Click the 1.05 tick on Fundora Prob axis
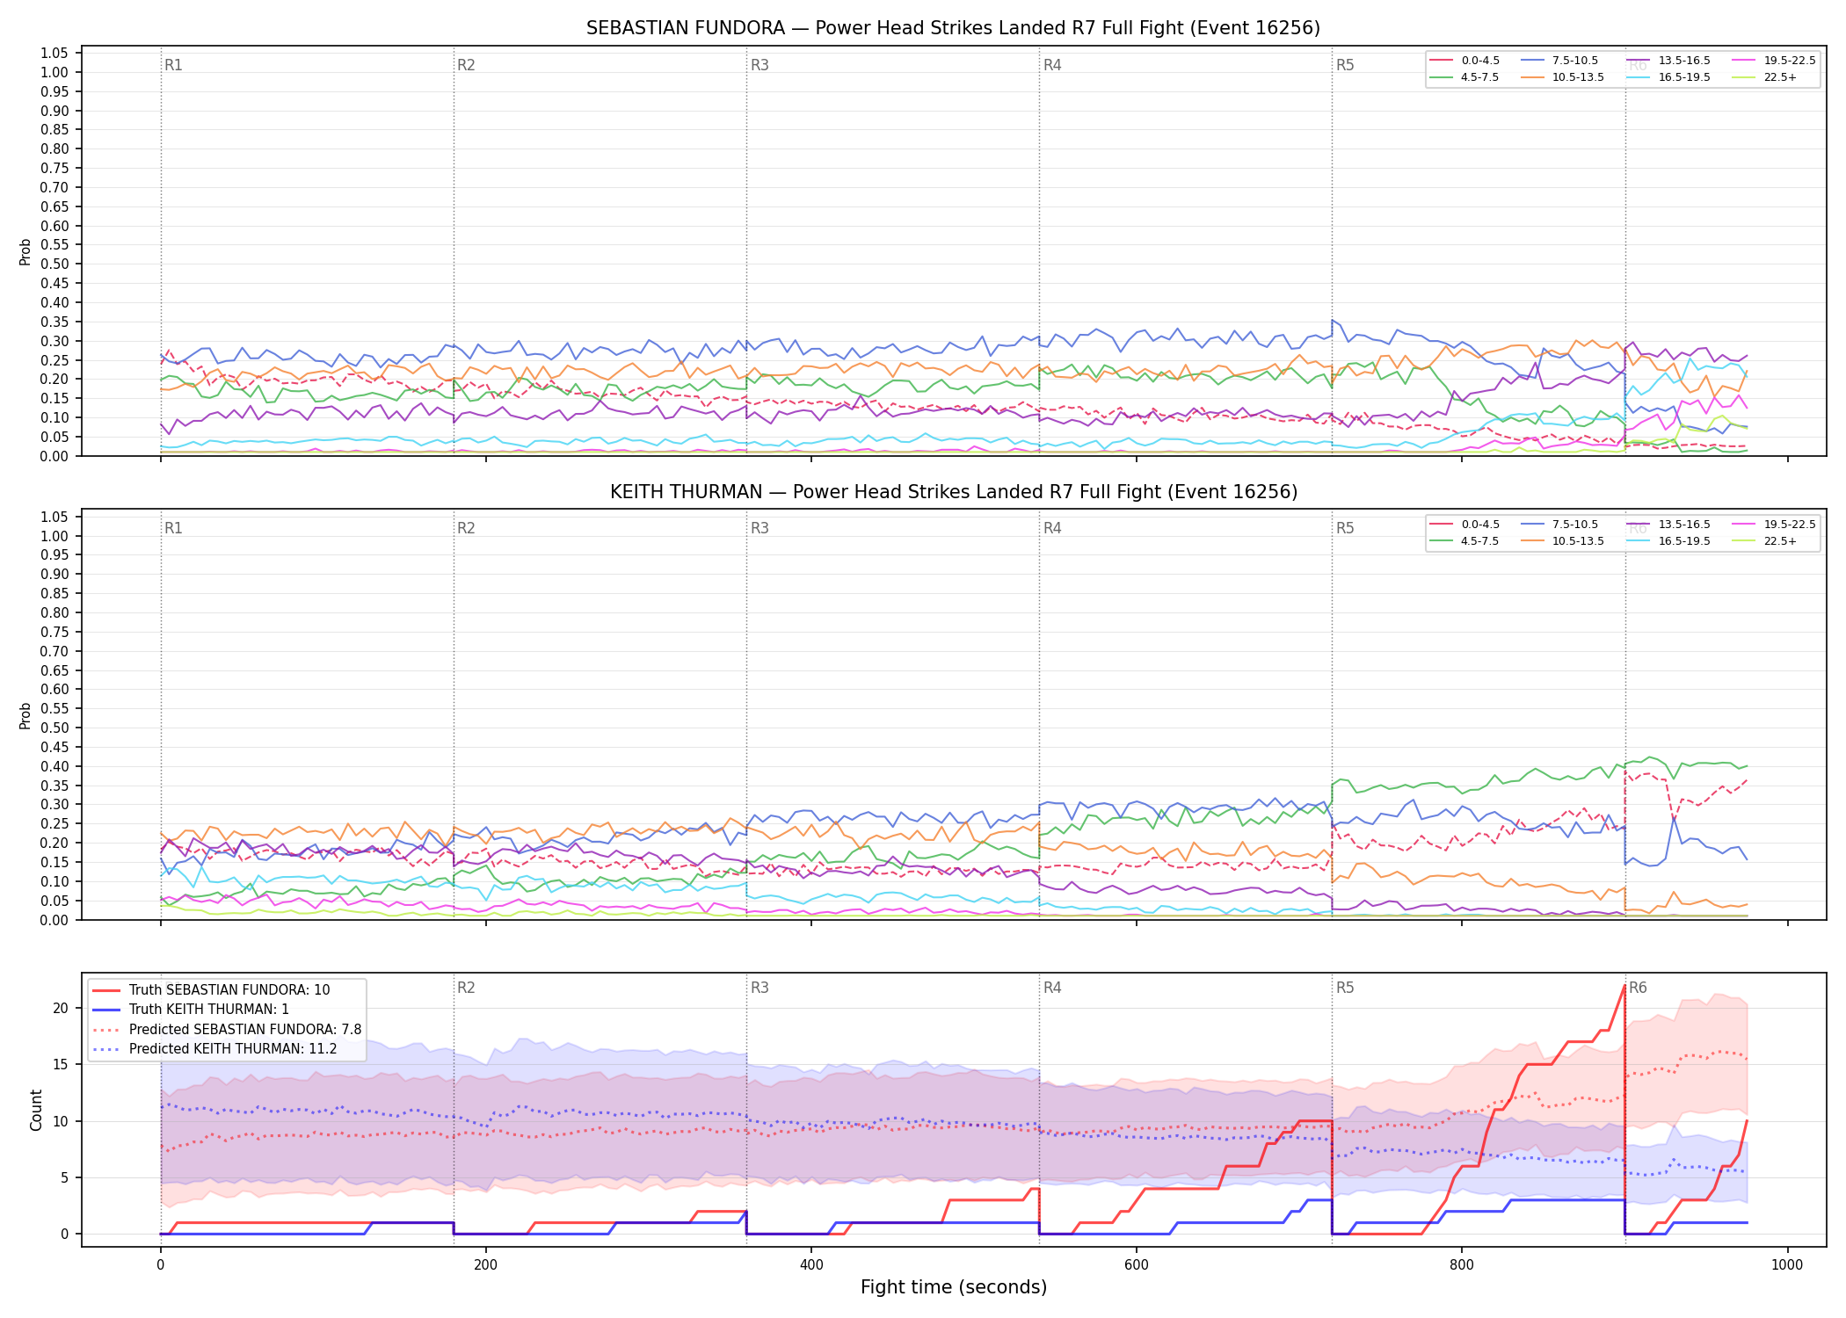Image resolution: width=1846 pixels, height=1318 pixels. coord(55,54)
